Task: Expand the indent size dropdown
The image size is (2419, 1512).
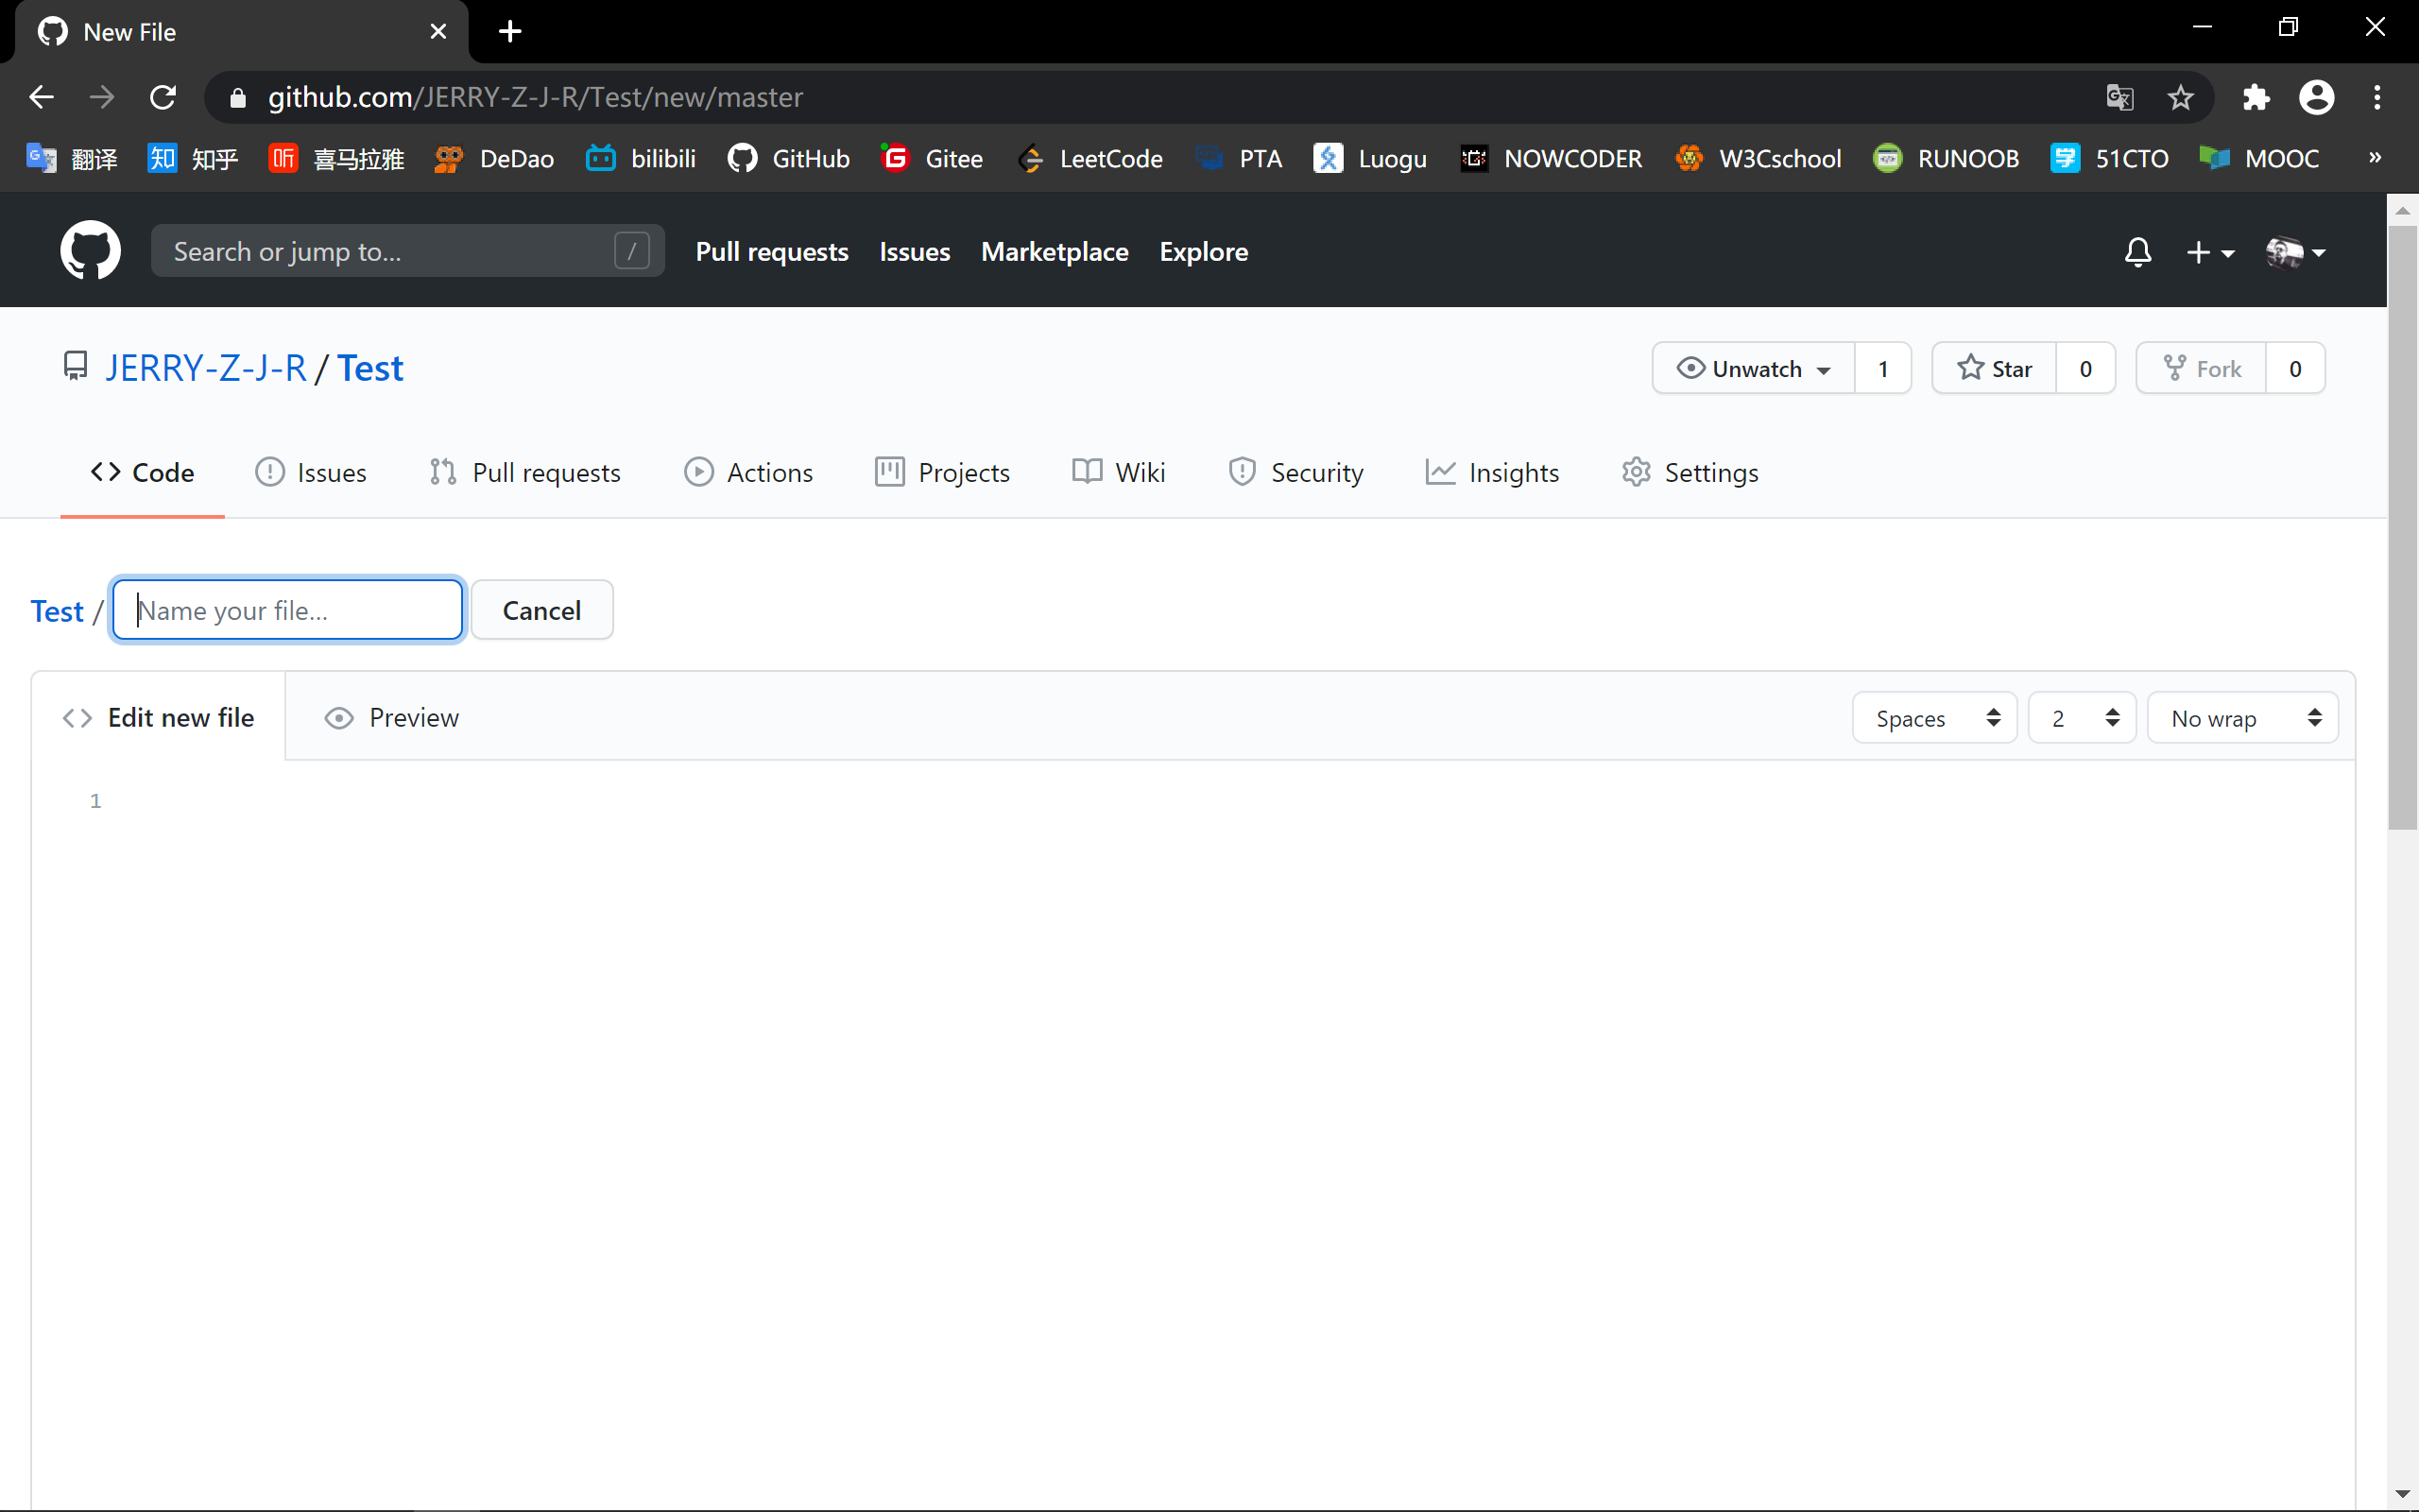Action: point(2083,718)
